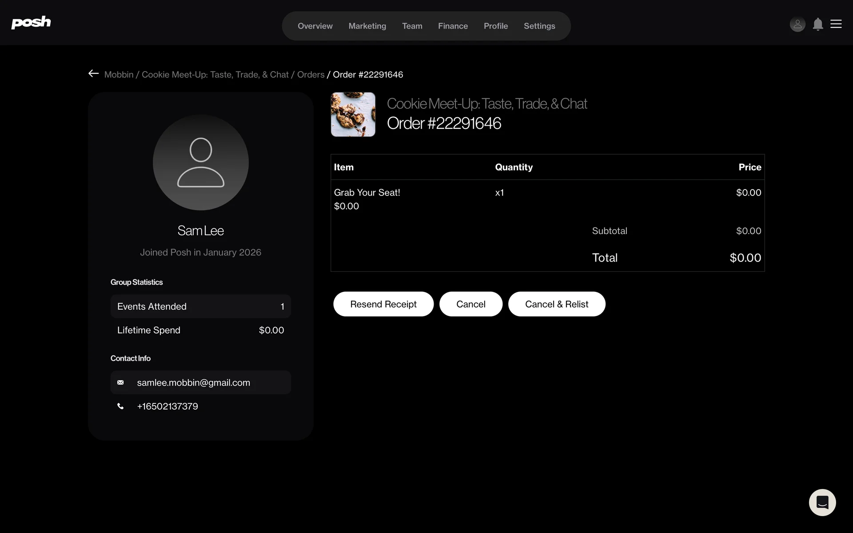Click the Posh logo
The width and height of the screenshot is (853, 533).
click(x=31, y=22)
